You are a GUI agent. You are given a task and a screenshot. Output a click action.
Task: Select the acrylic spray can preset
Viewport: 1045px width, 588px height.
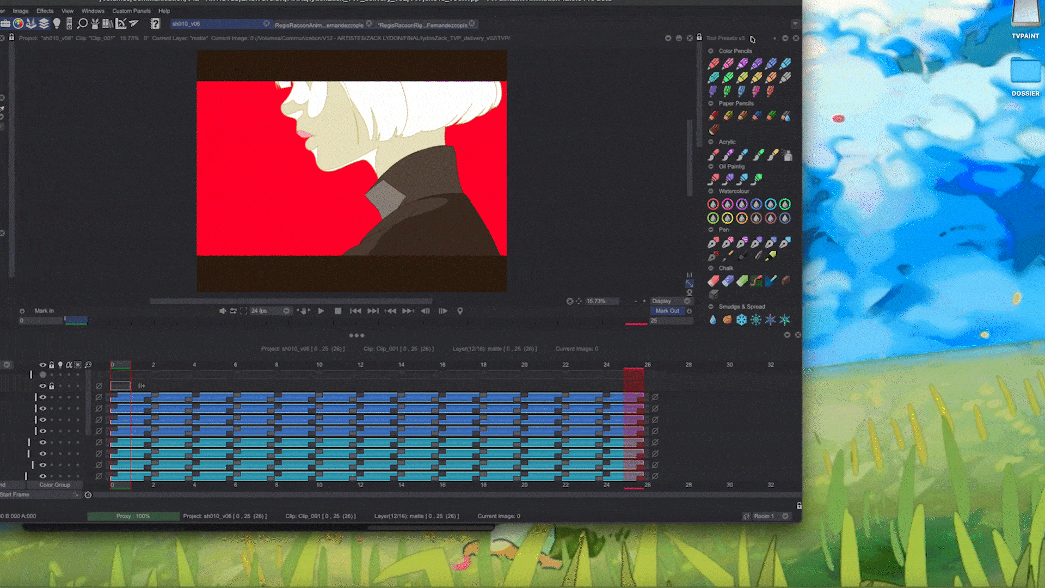click(787, 155)
